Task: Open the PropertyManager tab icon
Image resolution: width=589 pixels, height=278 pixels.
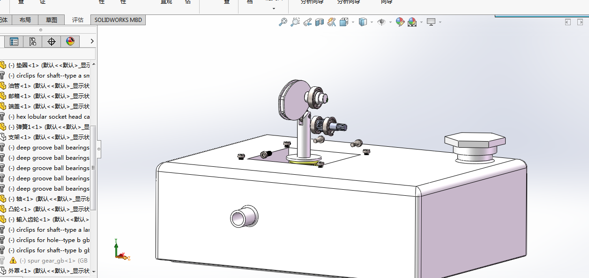Action: tap(14, 42)
